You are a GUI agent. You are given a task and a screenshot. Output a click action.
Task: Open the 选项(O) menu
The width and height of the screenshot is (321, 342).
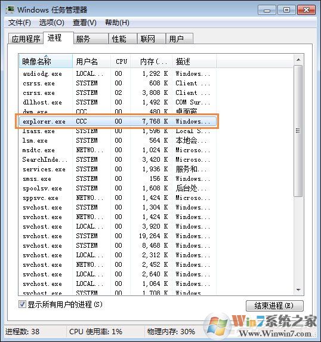pyautogui.click(x=52, y=23)
